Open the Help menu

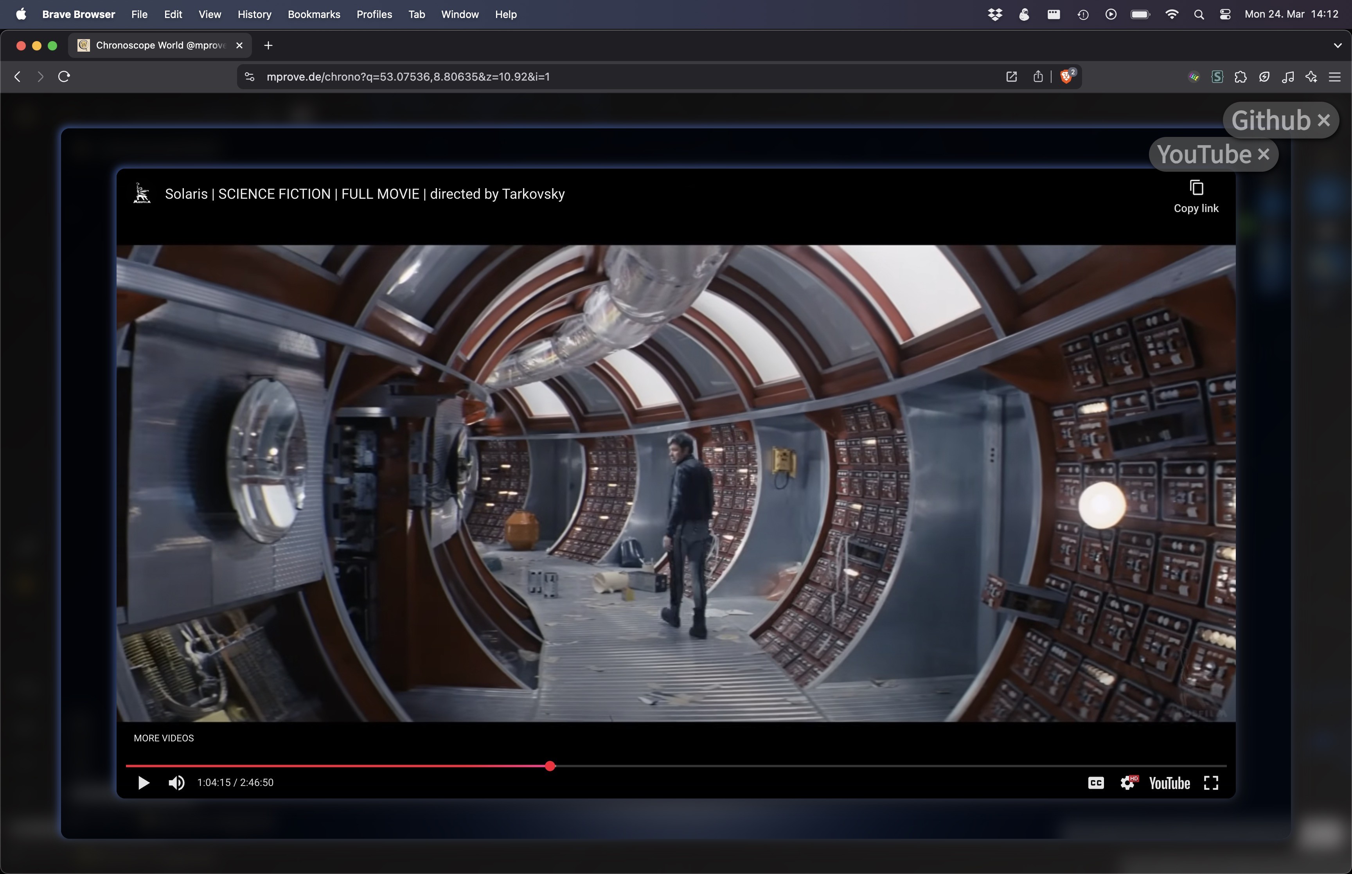505,14
